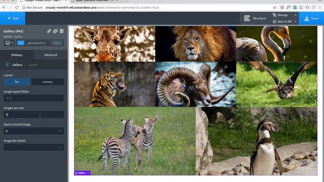The width and height of the screenshot is (324, 182).
Task: Click the + Add button
Action: coord(13,18)
